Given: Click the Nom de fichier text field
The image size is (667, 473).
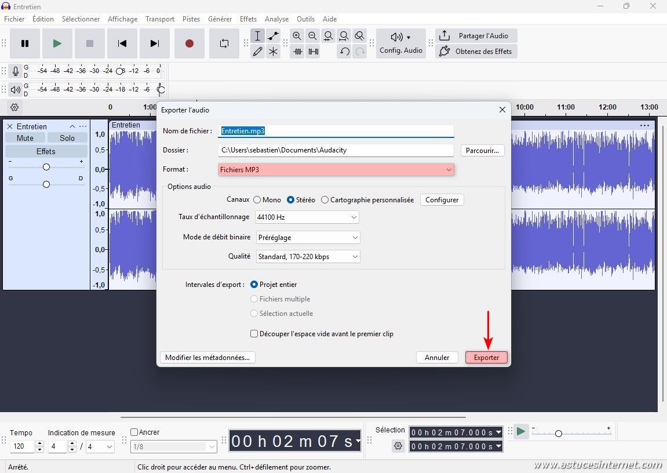Looking at the screenshot, I should tap(336, 131).
